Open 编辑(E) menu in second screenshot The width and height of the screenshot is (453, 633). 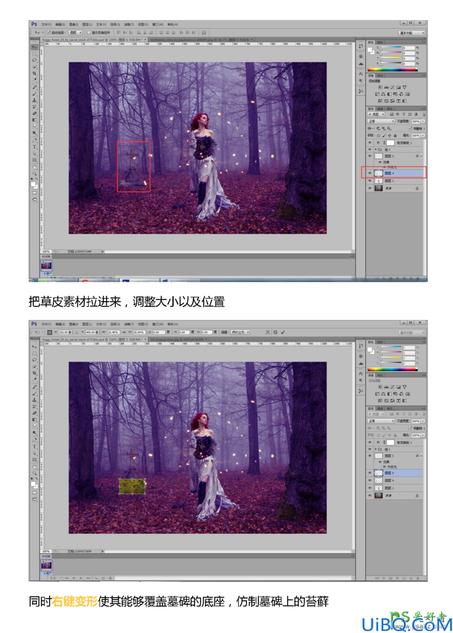click(x=60, y=324)
